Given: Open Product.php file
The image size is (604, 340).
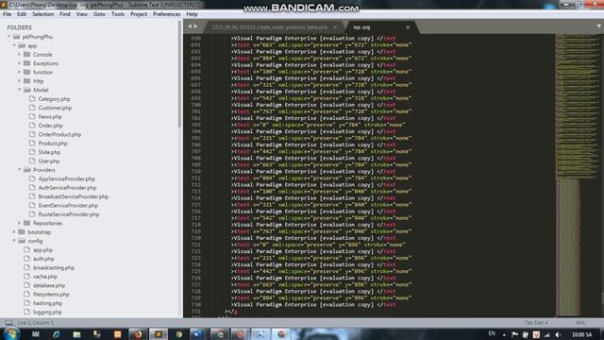Looking at the screenshot, I should coord(53,144).
